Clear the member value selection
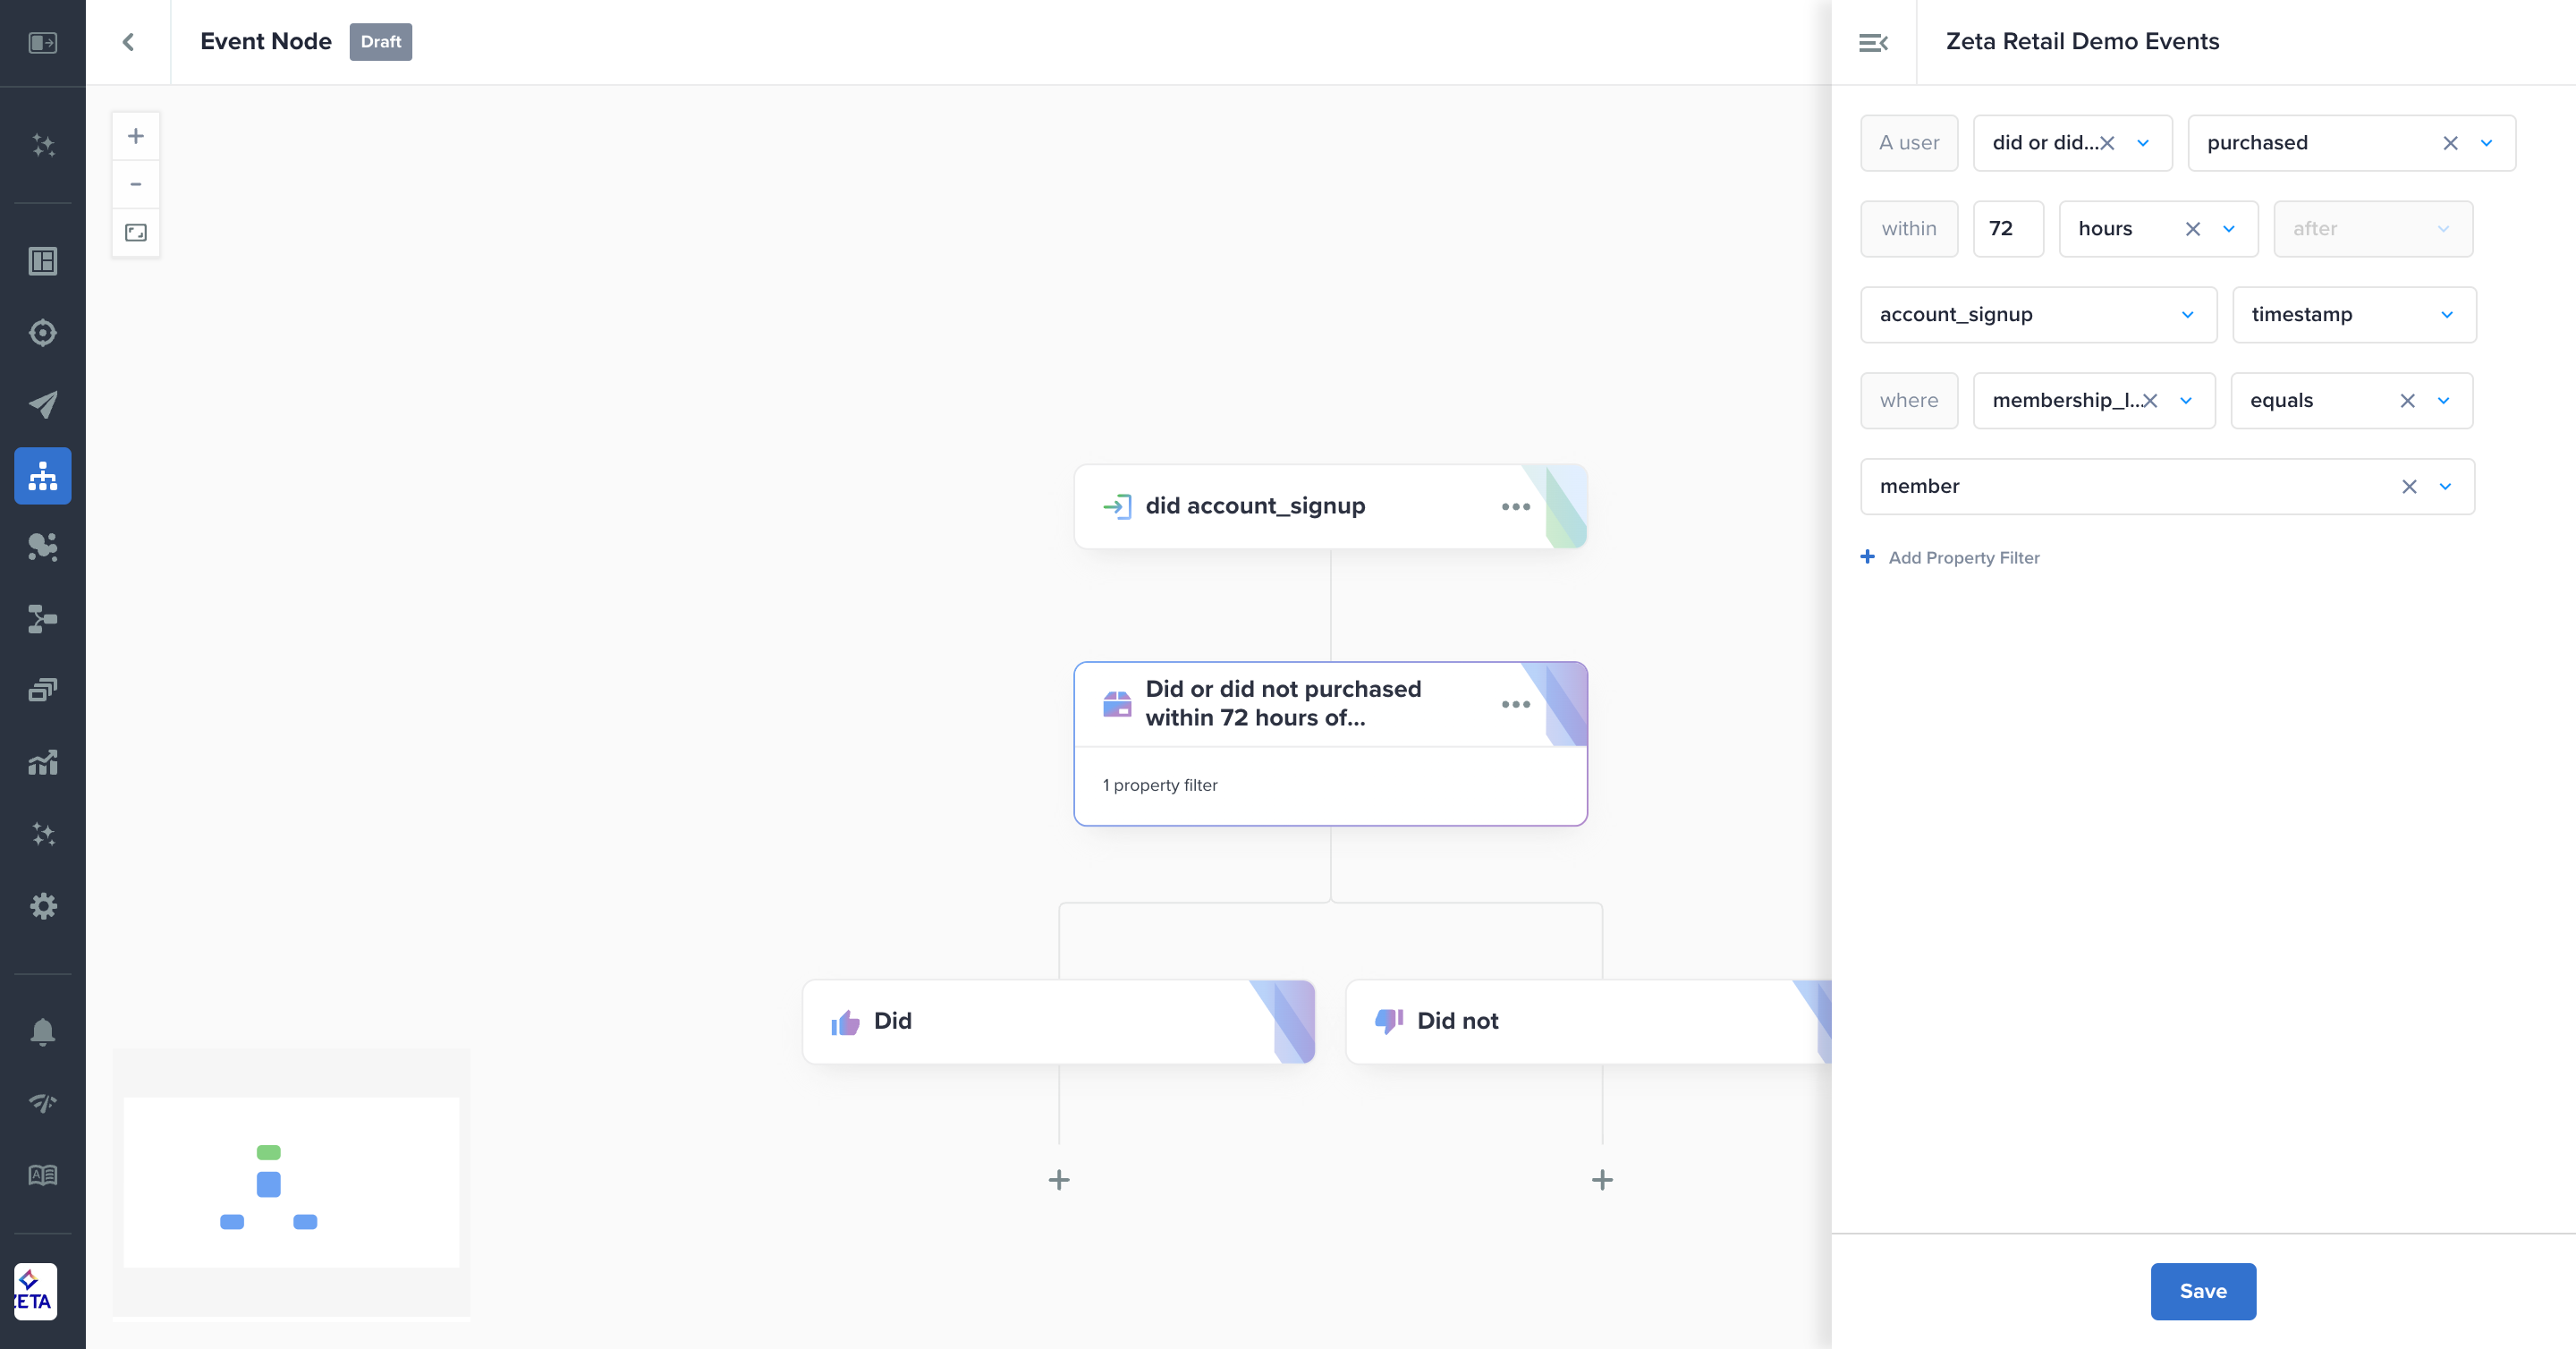This screenshot has width=2576, height=1349. [2408, 487]
